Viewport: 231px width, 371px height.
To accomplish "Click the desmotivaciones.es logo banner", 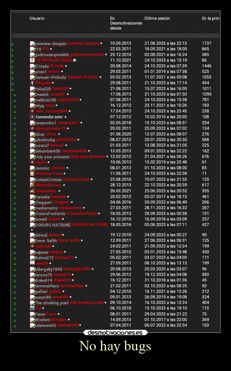I will 115,333.
